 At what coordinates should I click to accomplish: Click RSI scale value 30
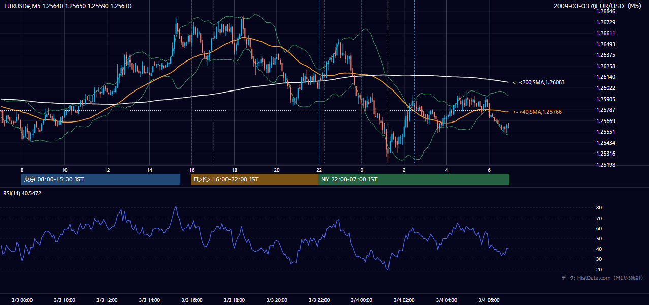599,259
